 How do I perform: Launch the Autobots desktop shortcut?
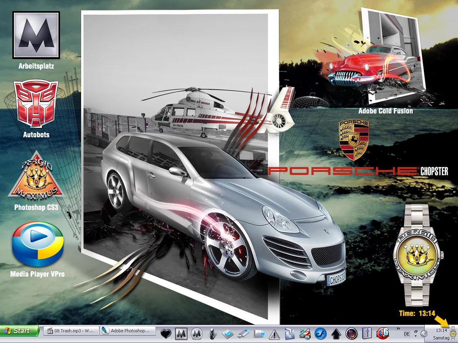(x=36, y=104)
